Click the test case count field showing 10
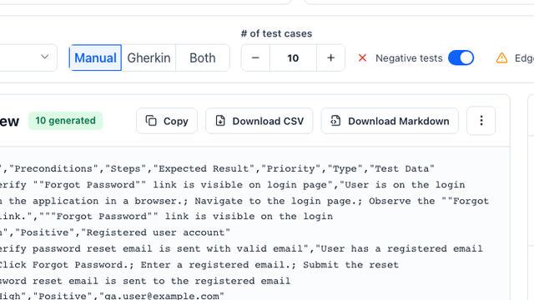This screenshot has height=300, width=534. pyautogui.click(x=293, y=57)
